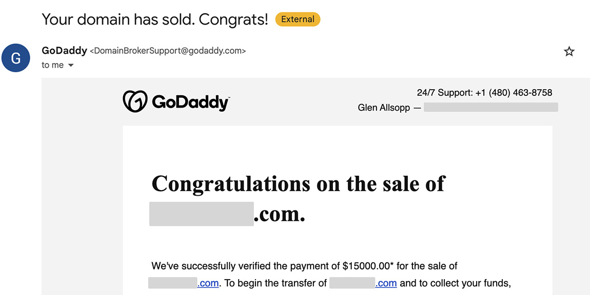Click the yellow External label badge
Image resolution: width=590 pixels, height=295 pixels.
298,19
